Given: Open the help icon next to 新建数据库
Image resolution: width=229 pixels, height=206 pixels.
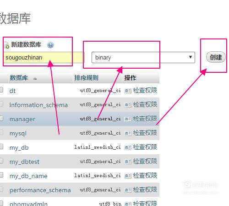Looking at the screenshot, I should [50, 45].
